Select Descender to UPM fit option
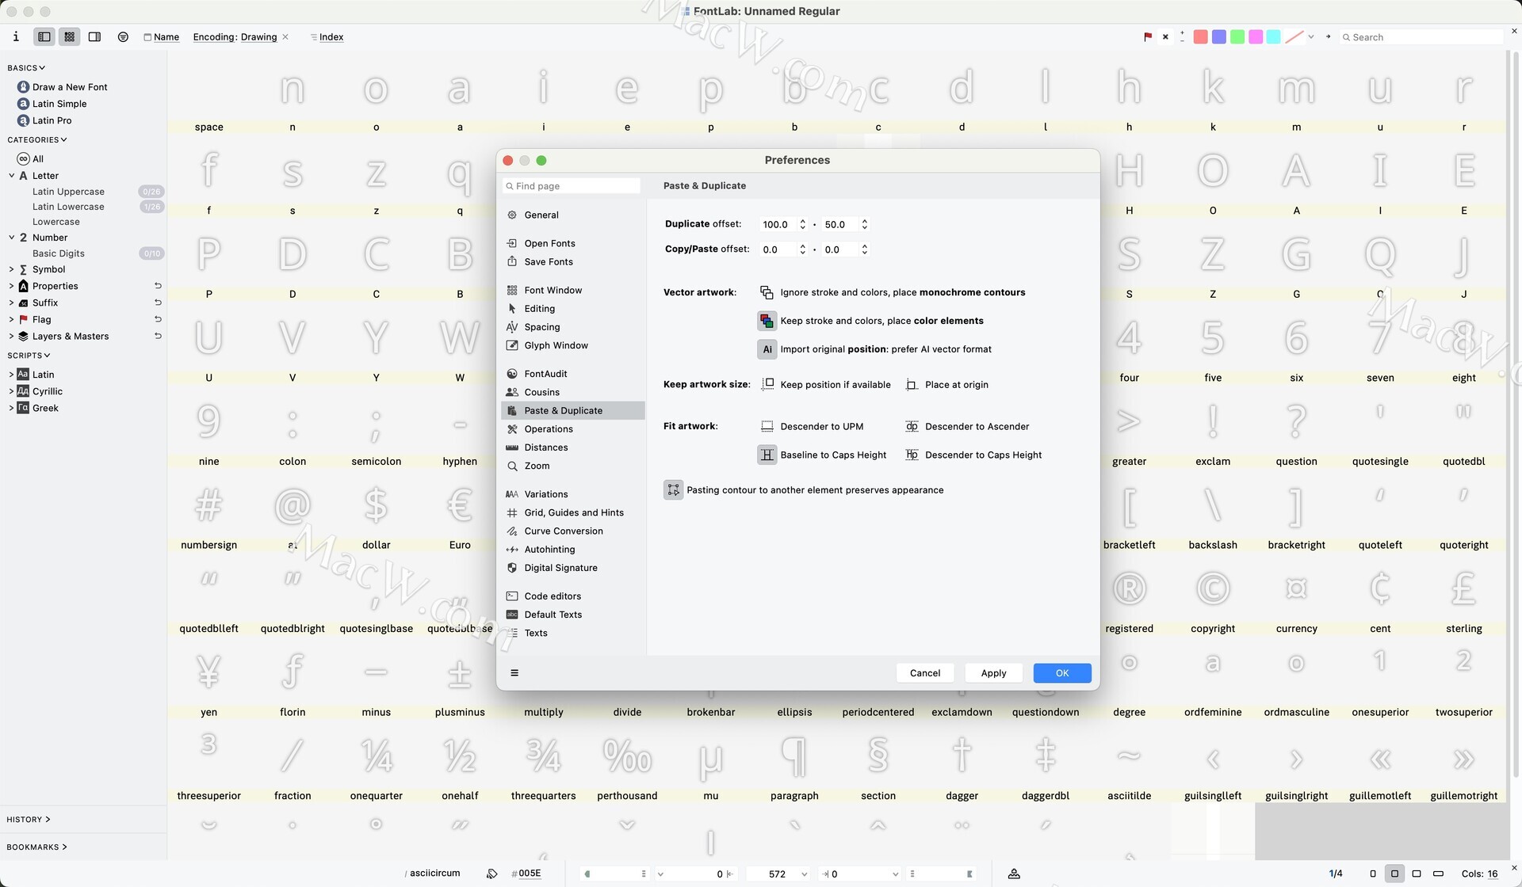The image size is (1522, 887). click(x=767, y=427)
